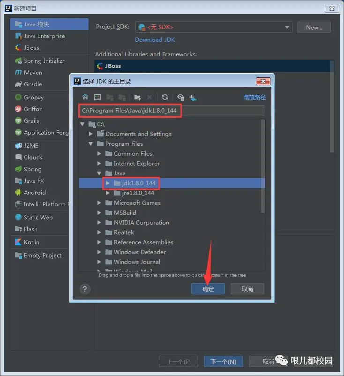Click the frameworks list scrollbar
Screen dimensions: 344x376
(332, 106)
